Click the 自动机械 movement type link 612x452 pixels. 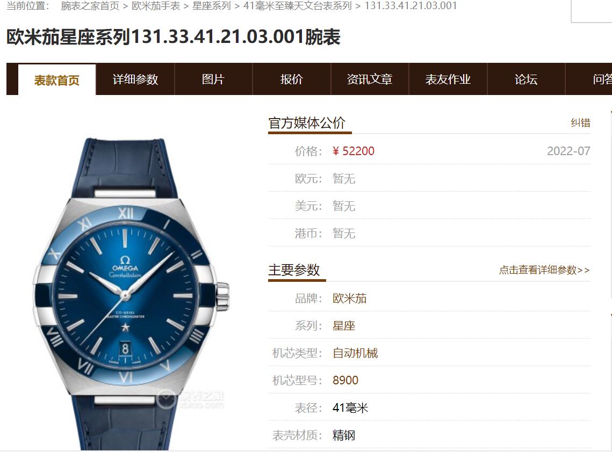tap(355, 353)
